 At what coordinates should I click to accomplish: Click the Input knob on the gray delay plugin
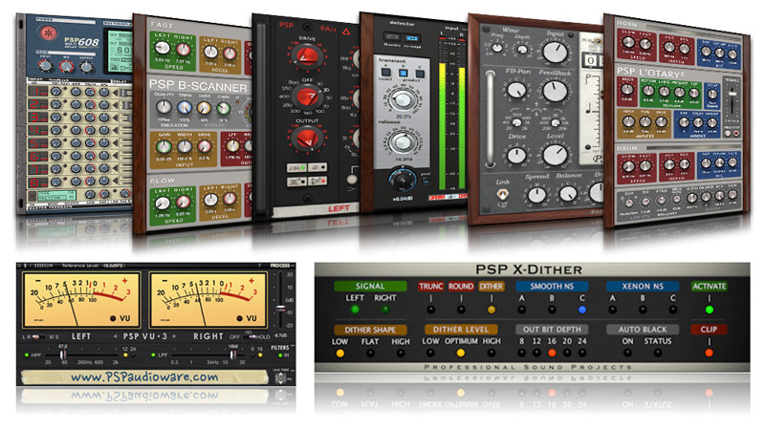555,53
